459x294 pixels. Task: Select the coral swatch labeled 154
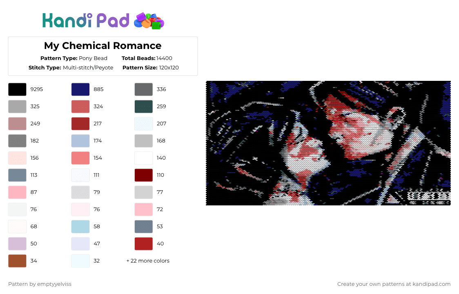(80, 158)
